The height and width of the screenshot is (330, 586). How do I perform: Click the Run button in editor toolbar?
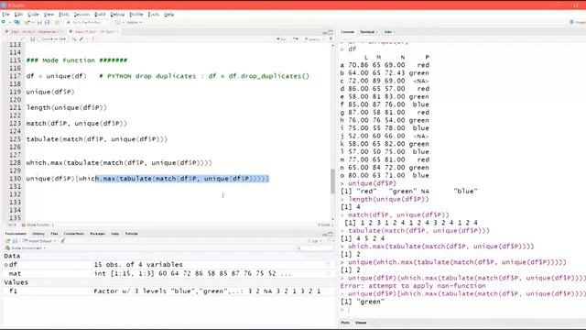point(281,38)
